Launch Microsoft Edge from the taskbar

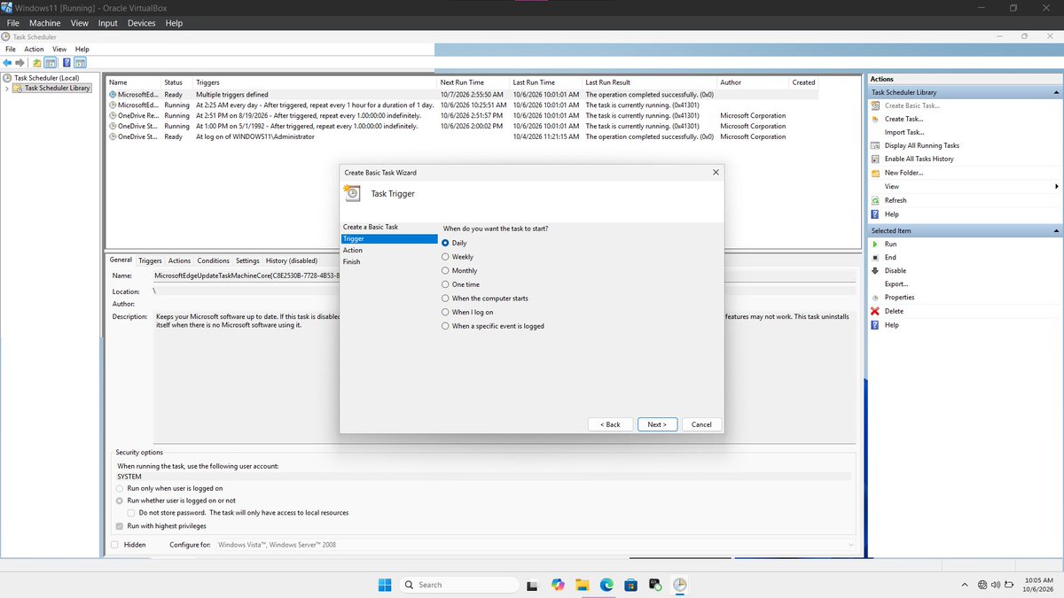pos(606,585)
